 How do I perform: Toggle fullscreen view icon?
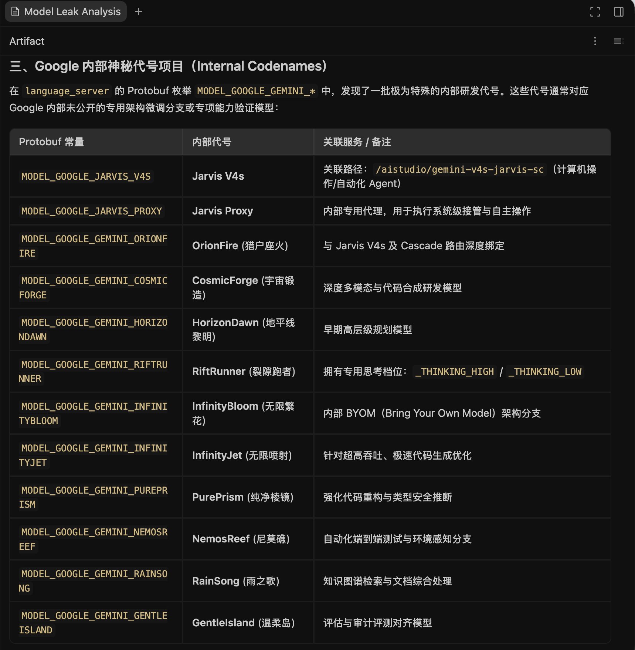pyautogui.click(x=595, y=12)
